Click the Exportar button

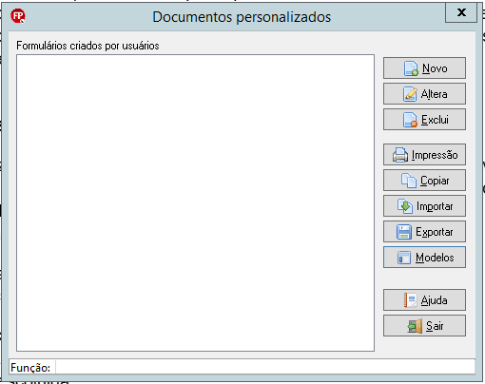(424, 232)
